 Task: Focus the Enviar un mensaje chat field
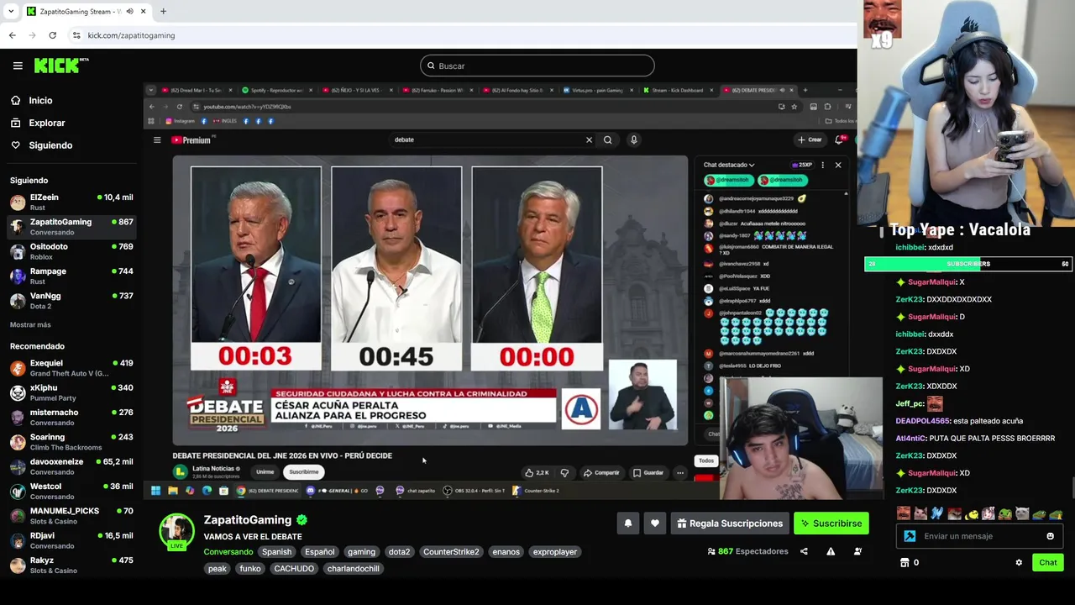(981, 536)
